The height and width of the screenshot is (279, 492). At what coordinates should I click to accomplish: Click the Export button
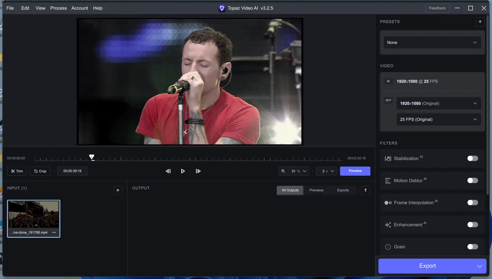427,266
